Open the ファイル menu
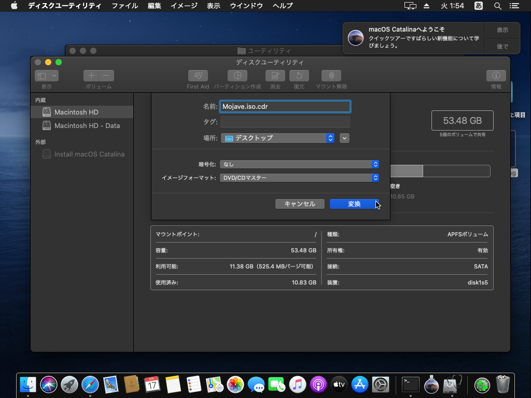The width and height of the screenshot is (531, 398). [x=124, y=6]
